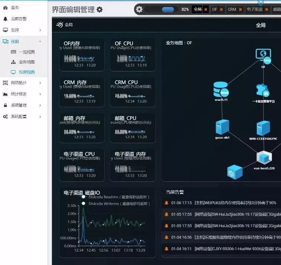
Task: Click the 电子渠道_磁盘IO chart title
Action: coord(82,193)
